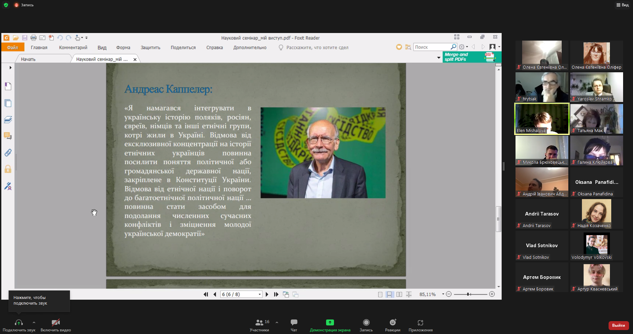Click the Zoom green shield security icon
Screen dimensions: 633x334
[6, 5]
